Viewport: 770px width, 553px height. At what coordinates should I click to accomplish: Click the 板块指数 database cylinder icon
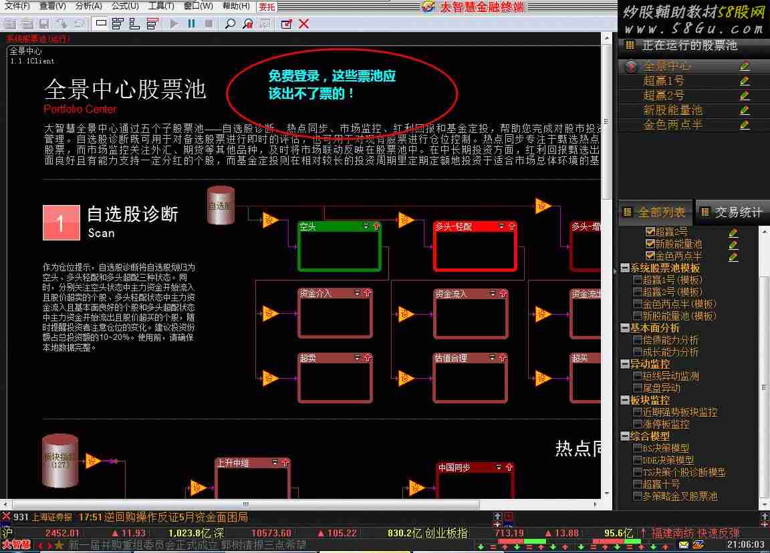click(x=60, y=461)
